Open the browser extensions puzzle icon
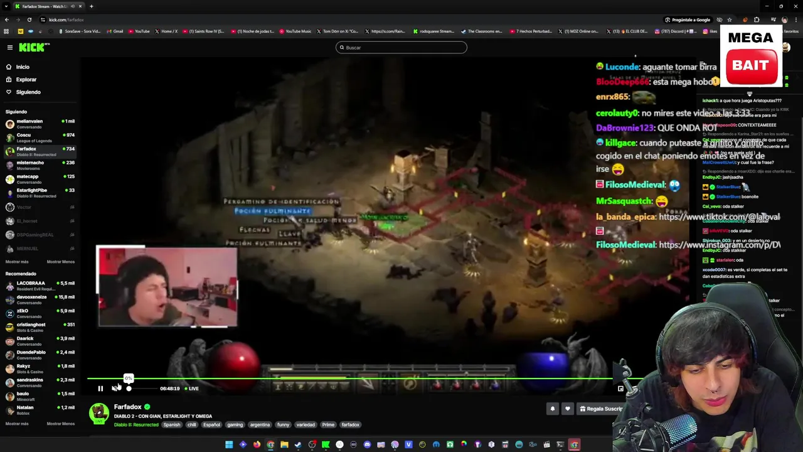The height and width of the screenshot is (452, 803). click(757, 19)
